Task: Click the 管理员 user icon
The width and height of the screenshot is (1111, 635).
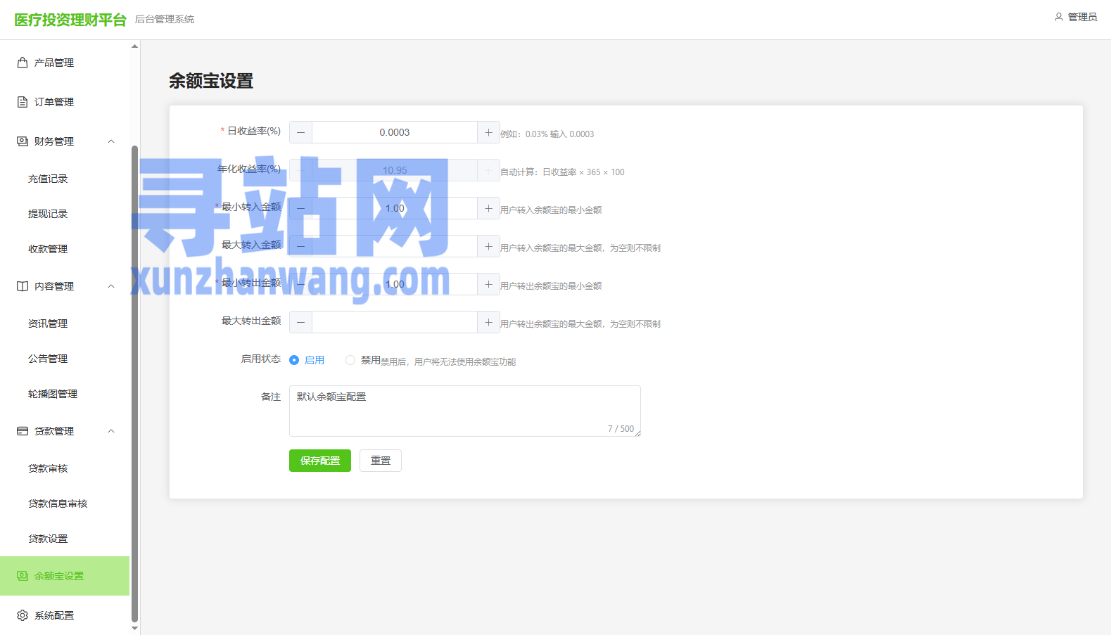Action: coord(1059,17)
